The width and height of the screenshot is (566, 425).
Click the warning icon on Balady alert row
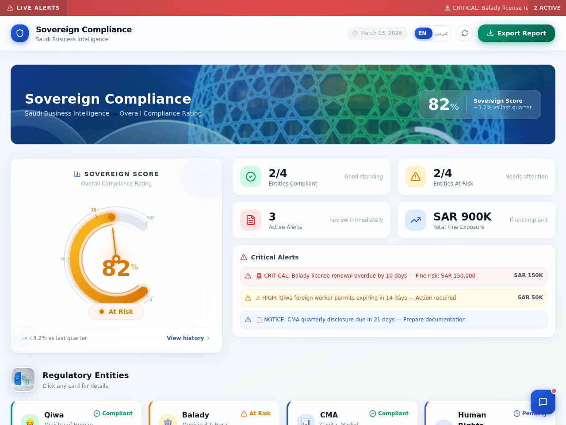tap(248, 276)
